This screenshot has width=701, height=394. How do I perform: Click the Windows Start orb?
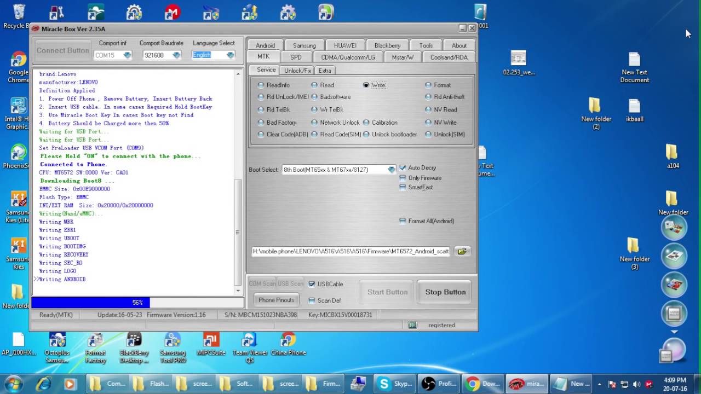pyautogui.click(x=13, y=384)
